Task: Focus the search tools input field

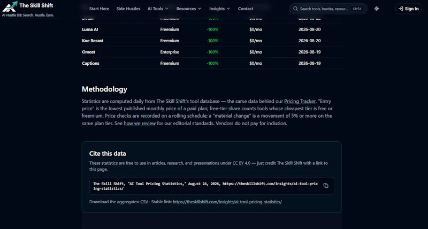Action: click(328, 9)
